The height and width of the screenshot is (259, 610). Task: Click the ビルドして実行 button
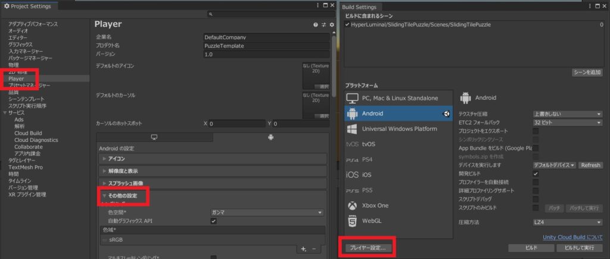(580, 247)
